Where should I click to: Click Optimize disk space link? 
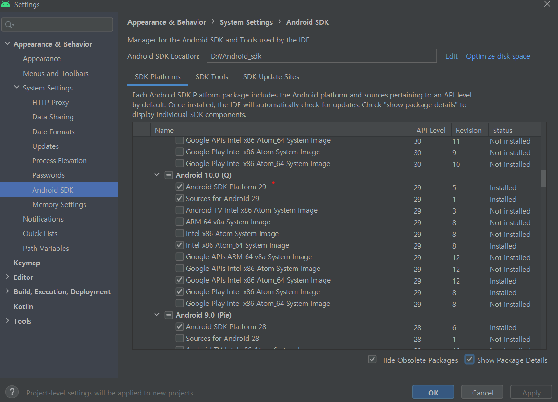497,56
